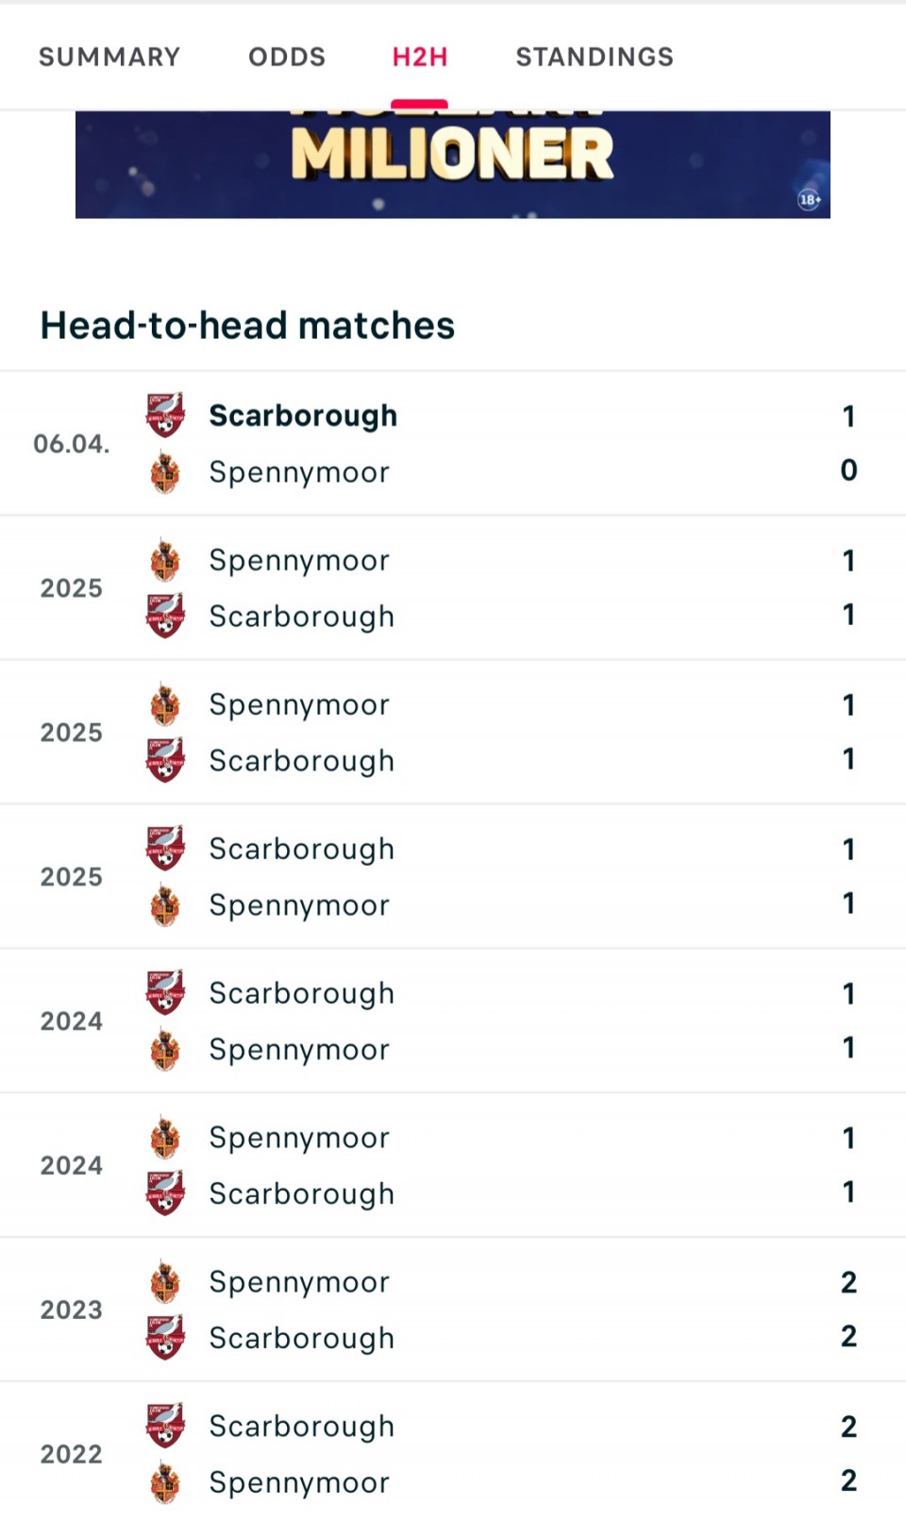Click Spennymoor crest in 06.04. match

pyautogui.click(x=165, y=471)
